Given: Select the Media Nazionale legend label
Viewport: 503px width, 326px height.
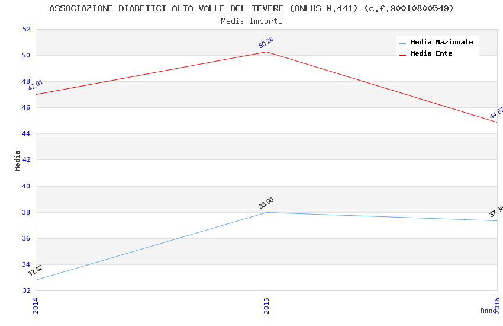Looking at the screenshot, I should click(441, 43).
